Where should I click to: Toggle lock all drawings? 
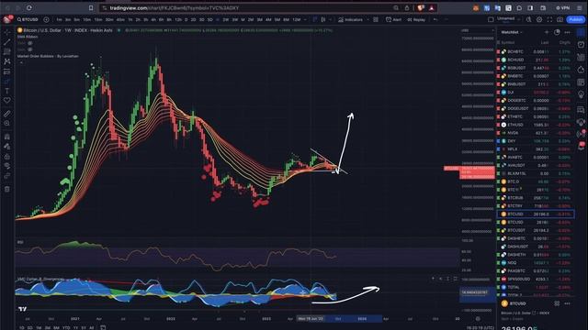click(6, 157)
